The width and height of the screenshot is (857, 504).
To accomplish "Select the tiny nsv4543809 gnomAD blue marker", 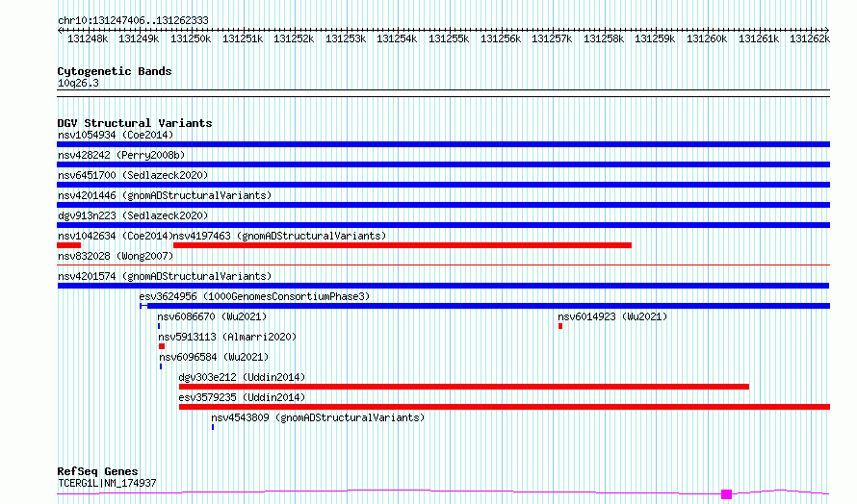I will coord(213,427).
